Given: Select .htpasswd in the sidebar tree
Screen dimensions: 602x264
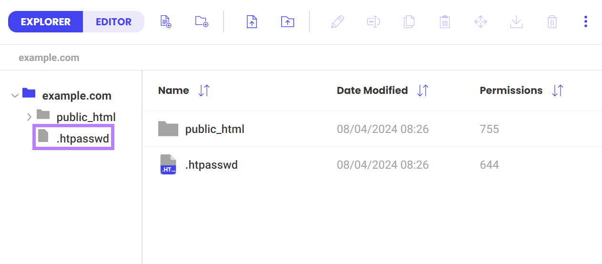Looking at the screenshot, I should [x=82, y=139].
